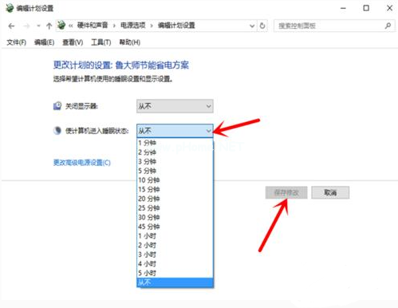Expand the address bar history dropdown
The image size is (398, 308).
click(252, 26)
